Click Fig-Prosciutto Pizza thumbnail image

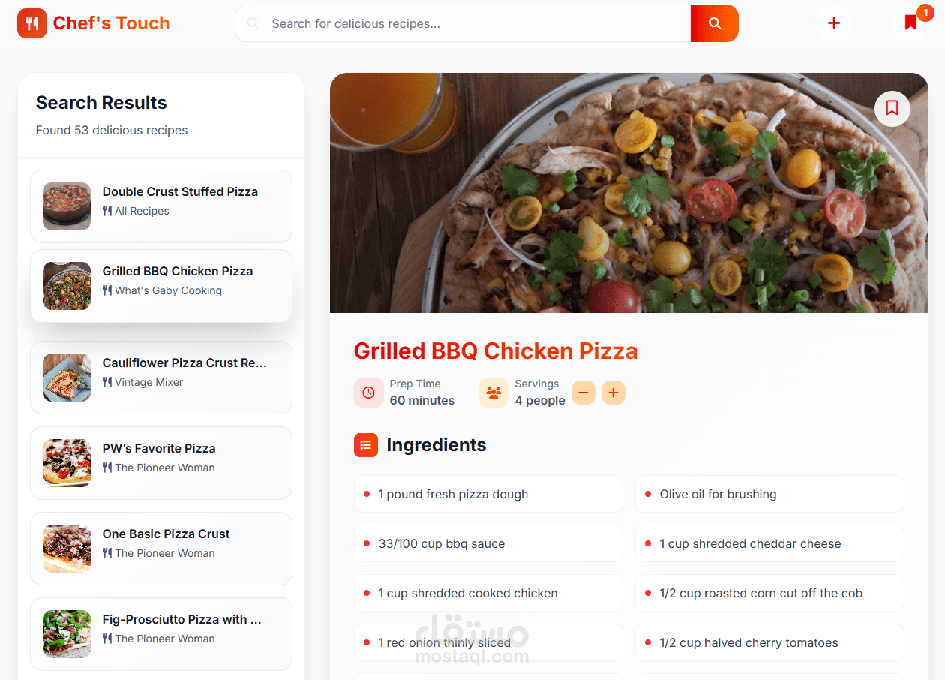[x=67, y=634]
